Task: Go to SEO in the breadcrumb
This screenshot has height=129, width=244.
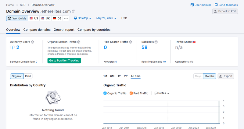Action: coord(23,5)
